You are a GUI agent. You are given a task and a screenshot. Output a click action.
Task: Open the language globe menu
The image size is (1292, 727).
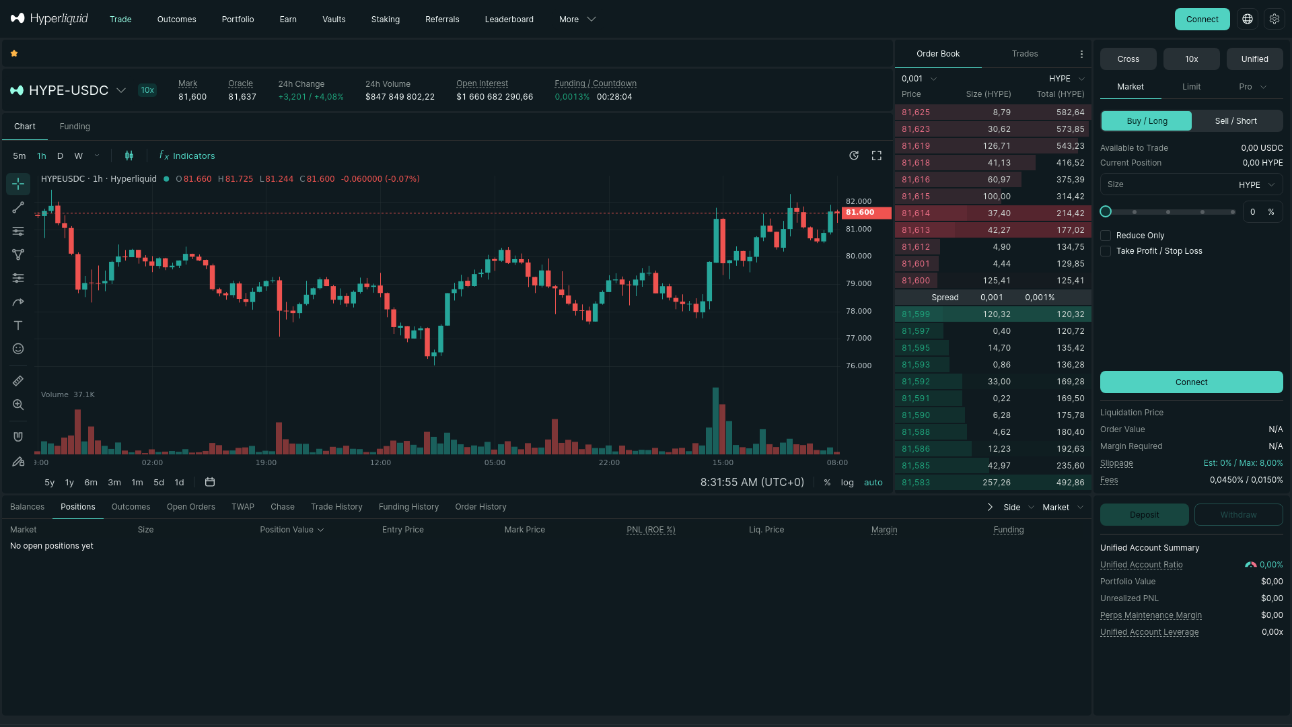pyautogui.click(x=1248, y=20)
